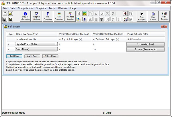Create a new file with blank page icon

click(x=5, y=13)
